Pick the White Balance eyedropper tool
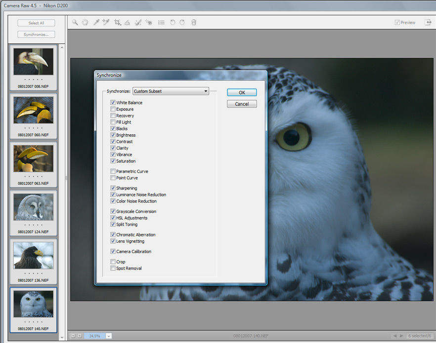Viewport: 436px width, 343px height. click(96, 23)
